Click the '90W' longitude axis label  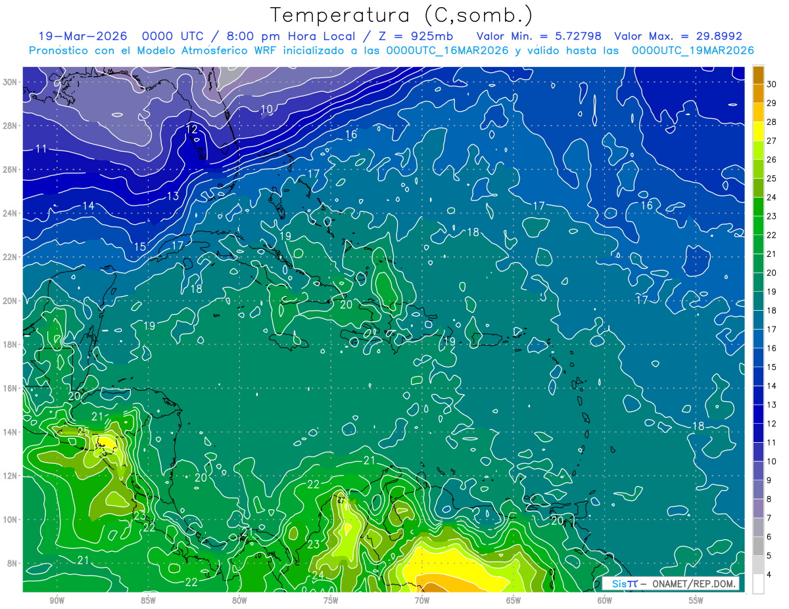point(57,600)
